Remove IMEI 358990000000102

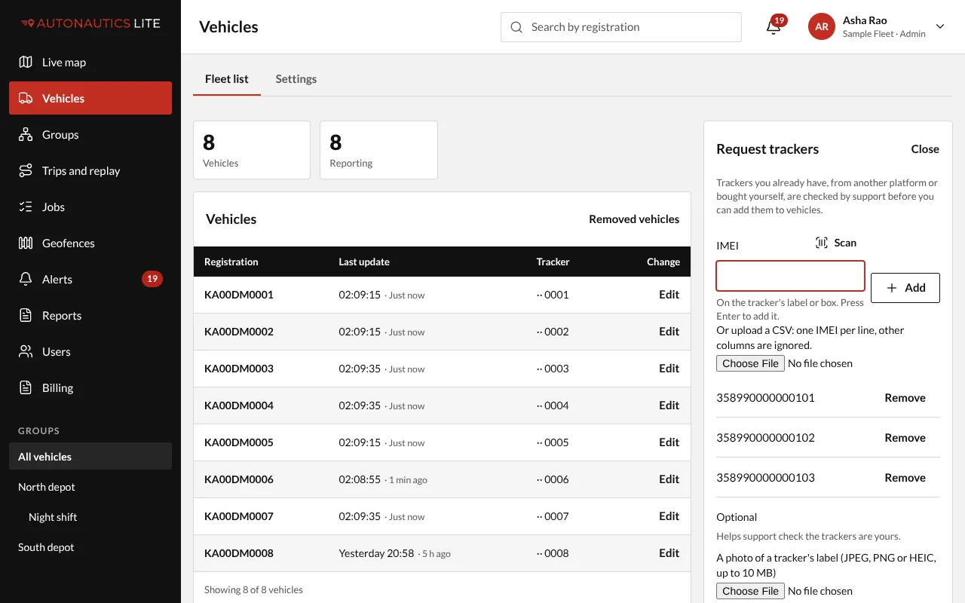click(x=905, y=438)
